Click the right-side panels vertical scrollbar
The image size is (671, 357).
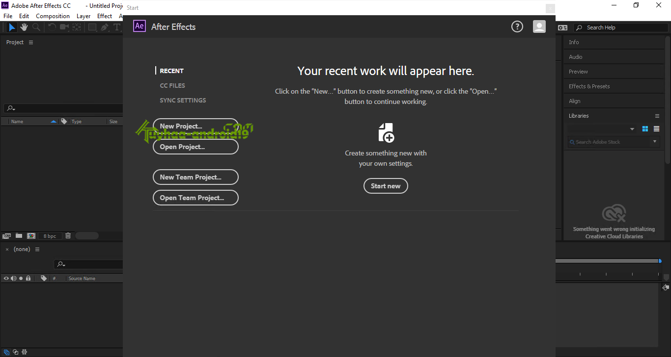668,100
